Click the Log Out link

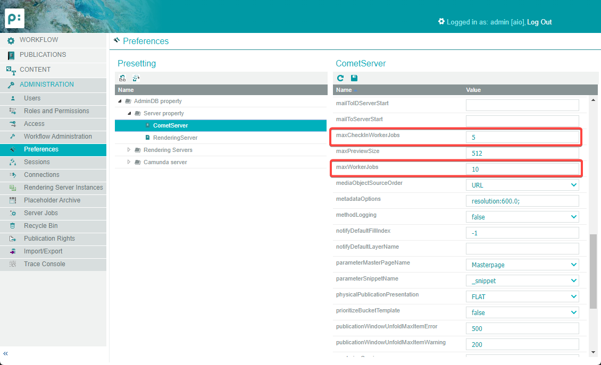(x=539, y=22)
